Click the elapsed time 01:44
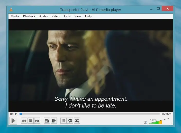181x133 pixels. pos(14,114)
